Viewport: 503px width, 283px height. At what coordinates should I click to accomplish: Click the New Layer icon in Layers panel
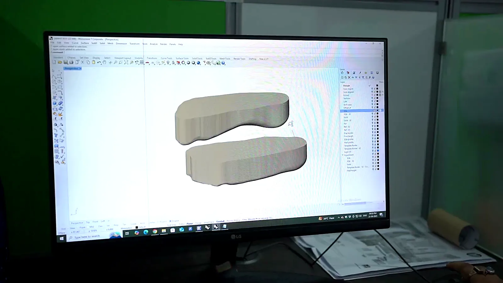(x=342, y=77)
